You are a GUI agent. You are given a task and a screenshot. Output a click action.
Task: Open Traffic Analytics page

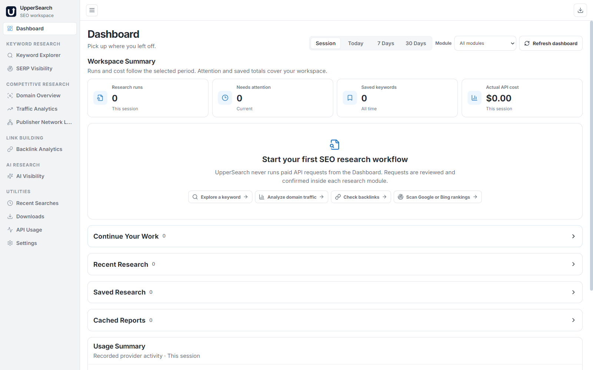coord(40,109)
